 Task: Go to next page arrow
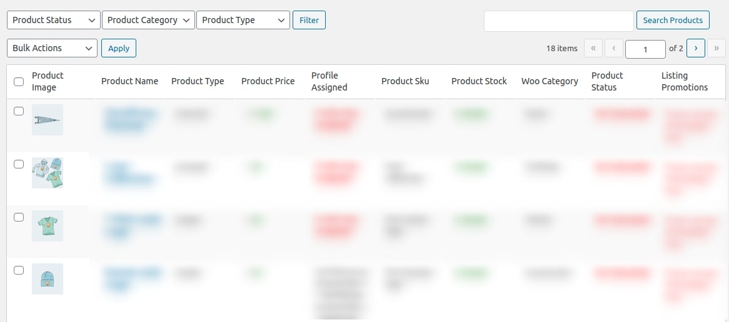click(x=695, y=48)
